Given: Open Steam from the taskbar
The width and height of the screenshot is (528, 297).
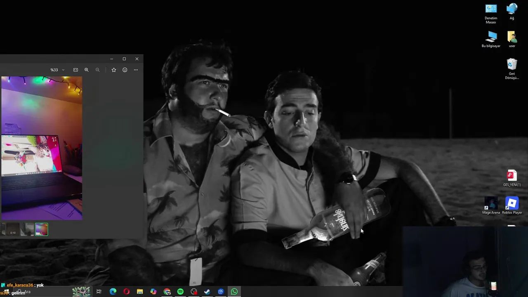Looking at the screenshot, I should (207, 292).
